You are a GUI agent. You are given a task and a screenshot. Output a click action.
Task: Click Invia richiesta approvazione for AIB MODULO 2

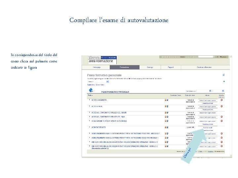click(208, 146)
